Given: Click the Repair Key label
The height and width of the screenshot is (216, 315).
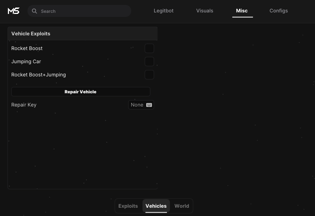Looking at the screenshot, I should point(24,105).
